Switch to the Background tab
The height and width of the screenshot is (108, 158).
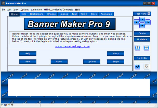click(37, 14)
